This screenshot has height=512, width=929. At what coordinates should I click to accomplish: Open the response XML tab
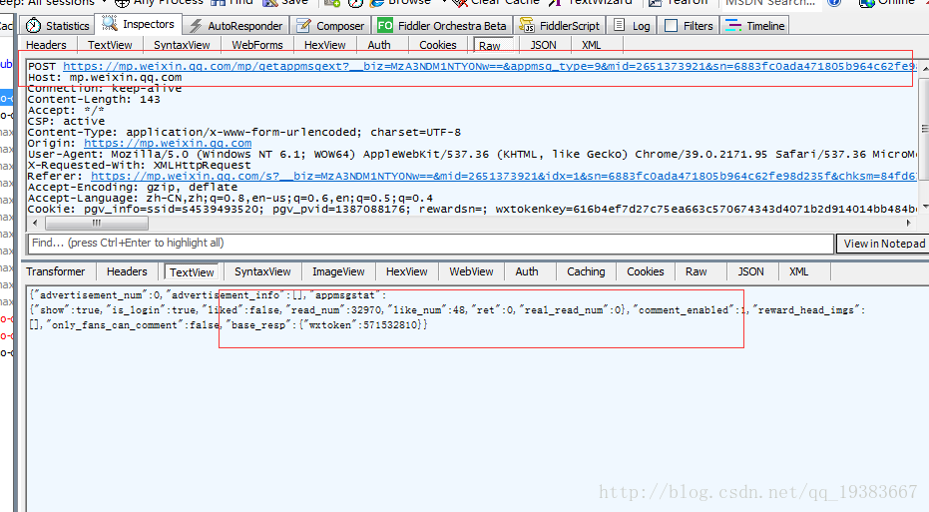pos(798,271)
